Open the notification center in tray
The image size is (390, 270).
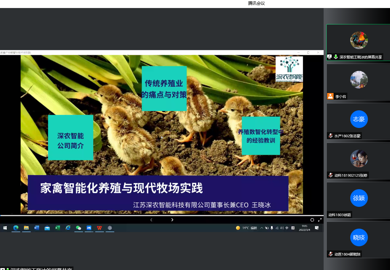[x=317, y=228]
